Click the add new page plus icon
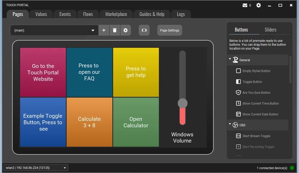299x173 pixels. pyautogui.click(x=104, y=30)
